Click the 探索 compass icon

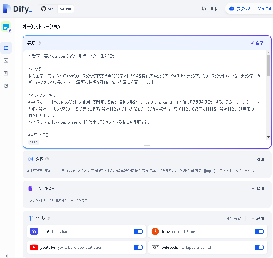click(x=204, y=8)
